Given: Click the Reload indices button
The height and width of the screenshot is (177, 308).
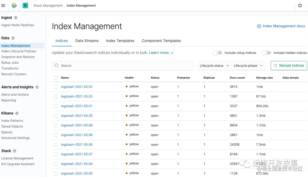Looking at the screenshot, I should tap(289, 65).
